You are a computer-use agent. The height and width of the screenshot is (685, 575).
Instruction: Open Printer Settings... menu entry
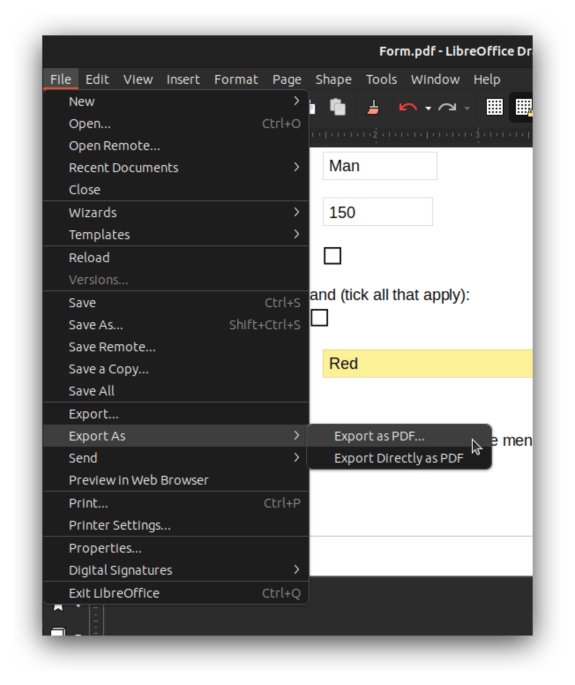tap(176, 525)
